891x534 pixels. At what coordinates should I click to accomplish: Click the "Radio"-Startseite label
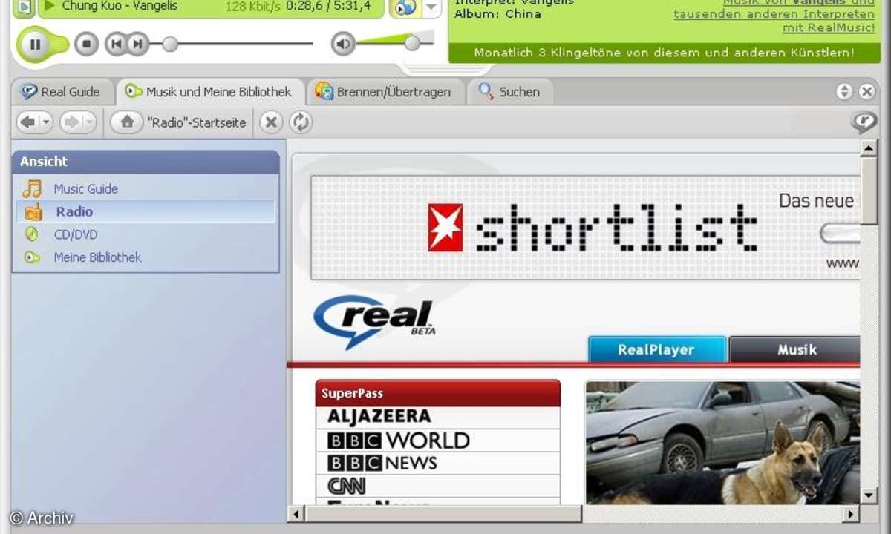(197, 123)
